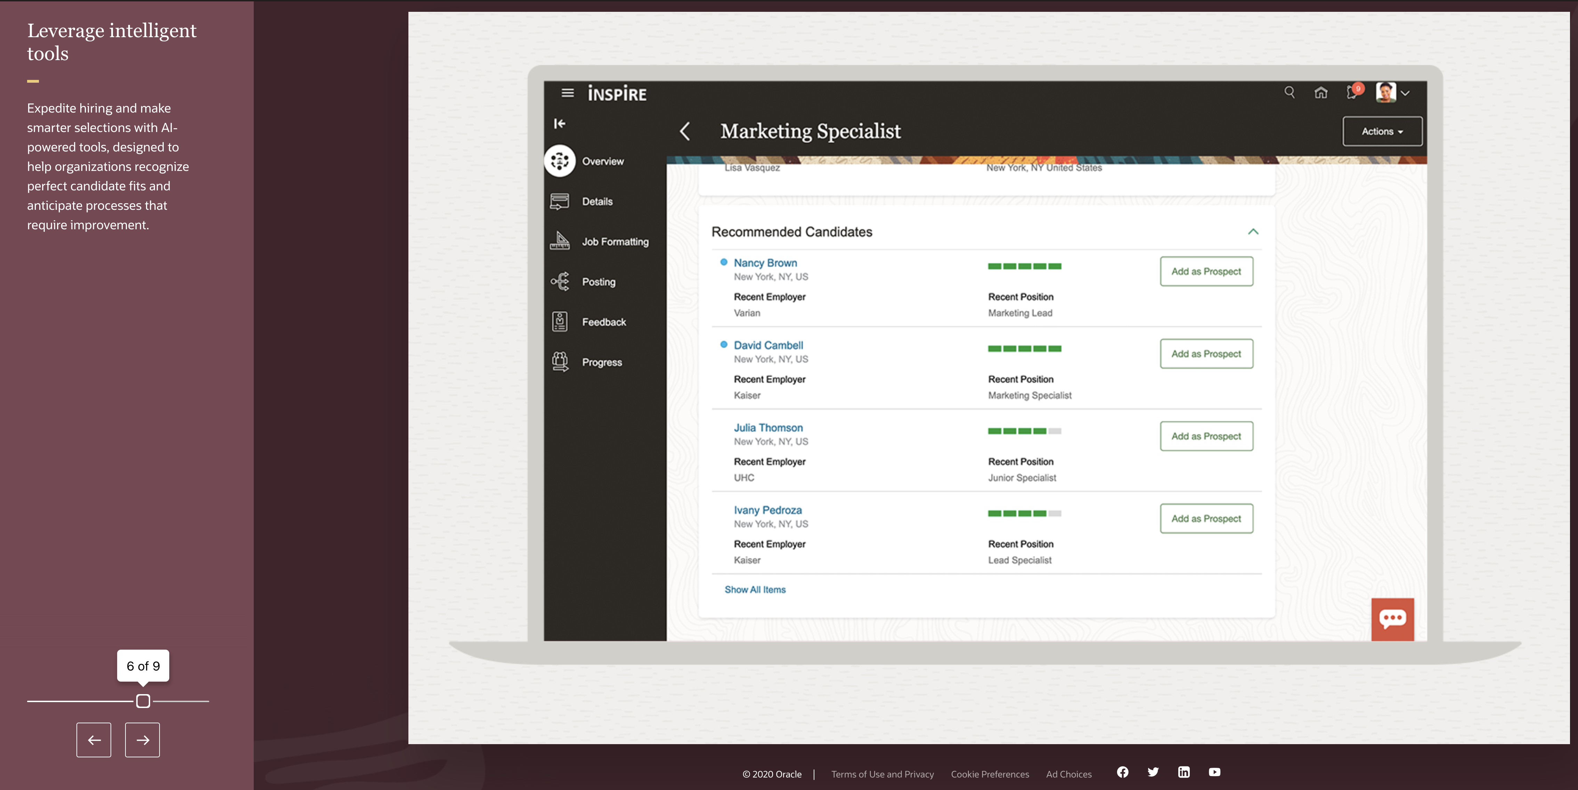Open the Actions dropdown button

(x=1382, y=132)
